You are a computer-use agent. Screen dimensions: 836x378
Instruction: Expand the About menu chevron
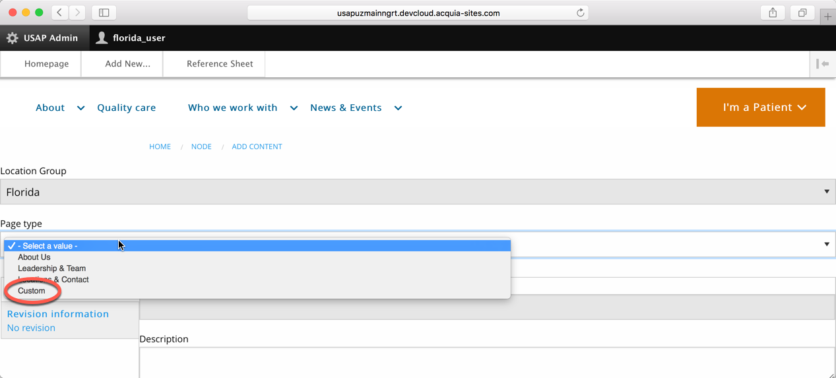click(x=80, y=108)
